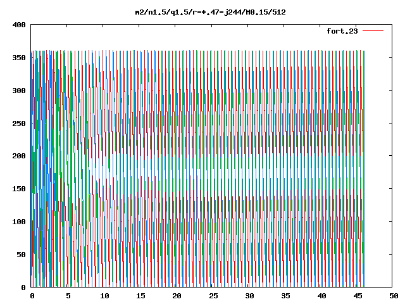
Task: Click x-axis label 35
Action: (x=285, y=296)
